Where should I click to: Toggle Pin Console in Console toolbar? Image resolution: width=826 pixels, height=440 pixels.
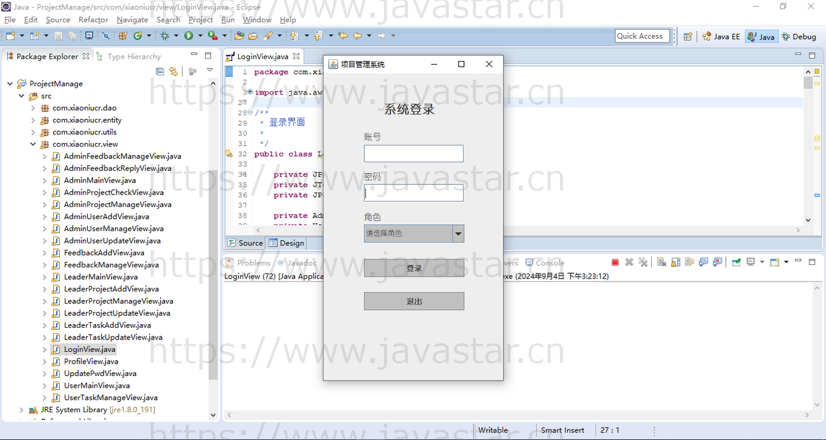click(736, 263)
